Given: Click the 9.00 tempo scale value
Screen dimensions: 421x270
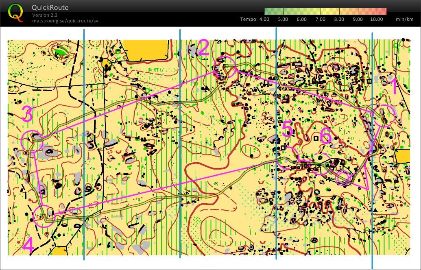Looking at the screenshot, I should [x=358, y=19].
